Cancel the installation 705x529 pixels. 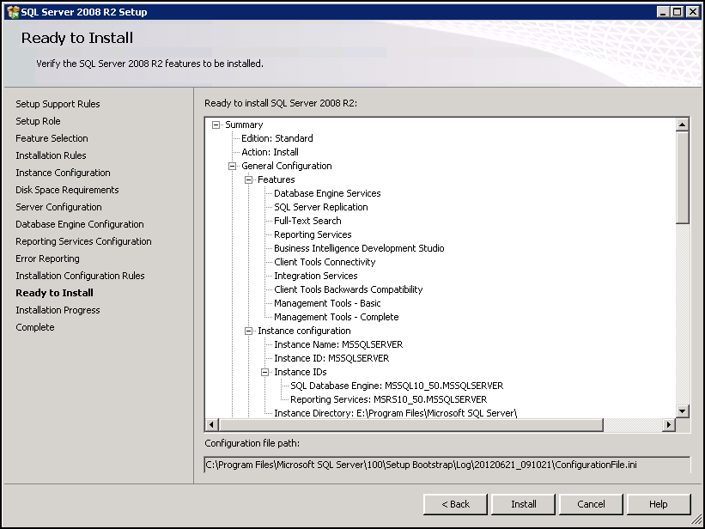[591, 504]
